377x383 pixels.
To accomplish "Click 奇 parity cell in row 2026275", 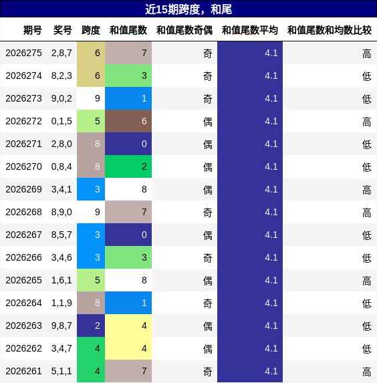I will pyautogui.click(x=184, y=53).
